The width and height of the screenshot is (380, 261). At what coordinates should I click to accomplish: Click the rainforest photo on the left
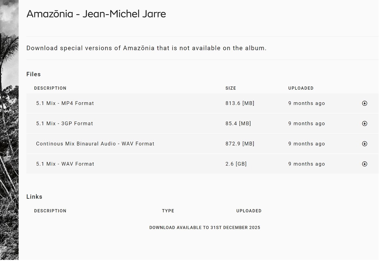pos(9,130)
